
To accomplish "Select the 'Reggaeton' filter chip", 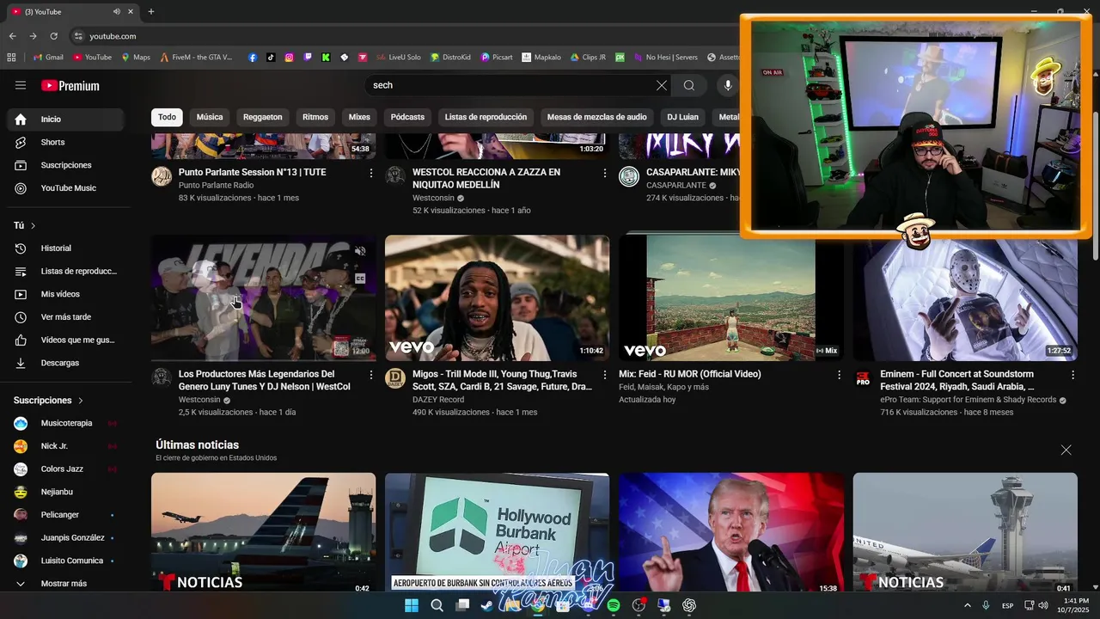I will click(x=262, y=117).
